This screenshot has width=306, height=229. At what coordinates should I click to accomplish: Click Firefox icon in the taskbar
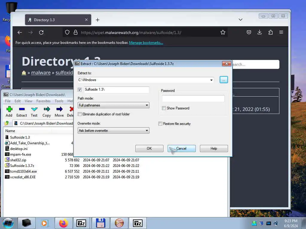click(63, 223)
